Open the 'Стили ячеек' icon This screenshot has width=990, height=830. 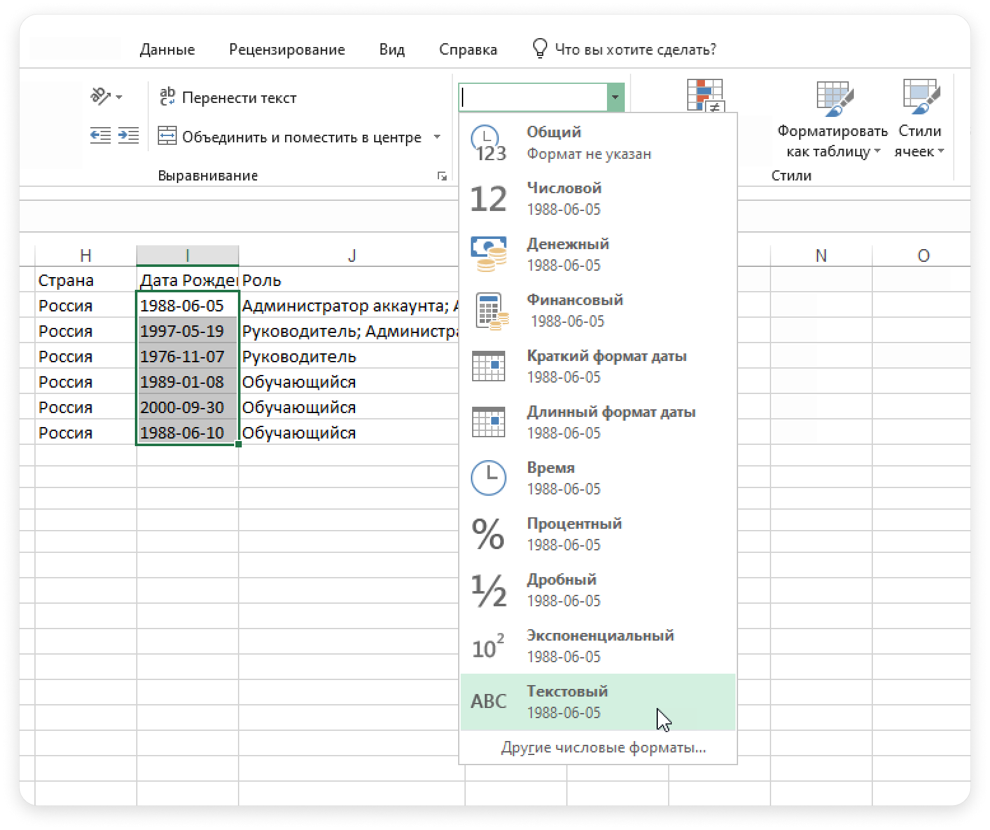[921, 97]
